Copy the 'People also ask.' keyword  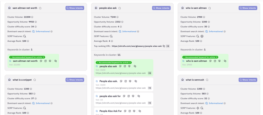tap(136, 81)
